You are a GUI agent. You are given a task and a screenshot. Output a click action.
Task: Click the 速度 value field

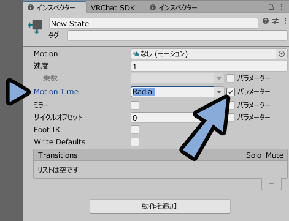click(209, 66)
